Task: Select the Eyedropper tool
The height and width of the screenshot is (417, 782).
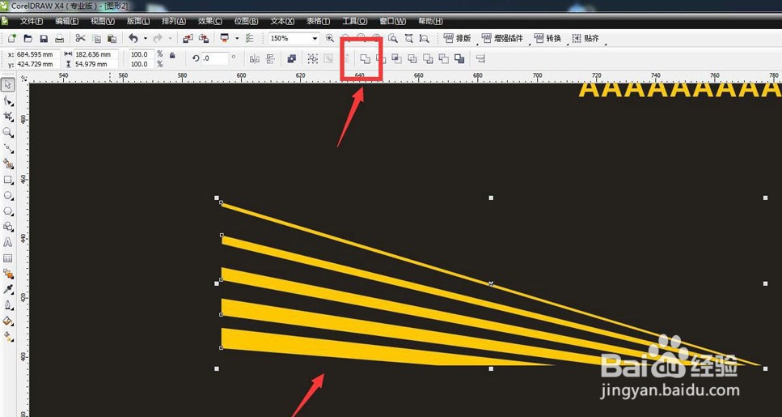Action: [8, 289]
